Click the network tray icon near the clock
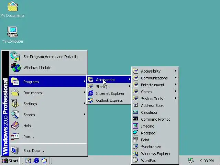220x165 pixels. (x=191, y=161)
